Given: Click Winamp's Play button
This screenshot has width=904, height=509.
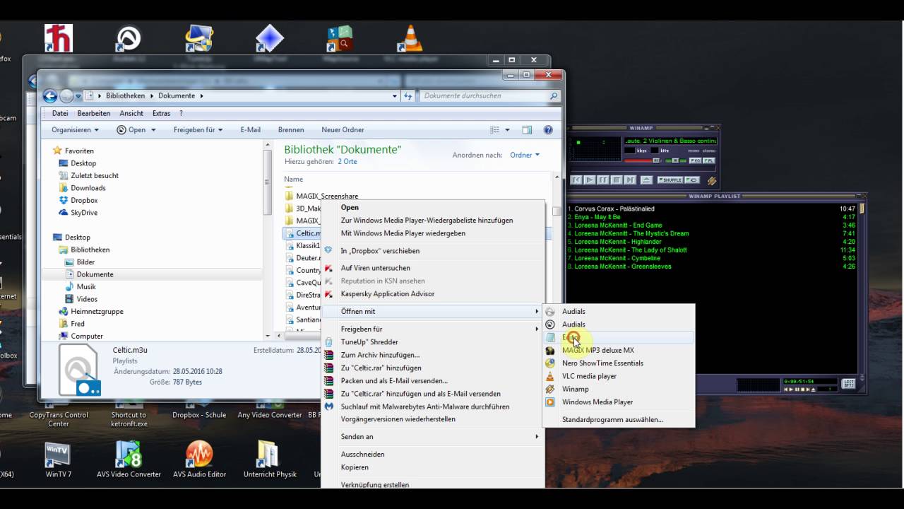Looking at the screenshot, I should [590, 180].
